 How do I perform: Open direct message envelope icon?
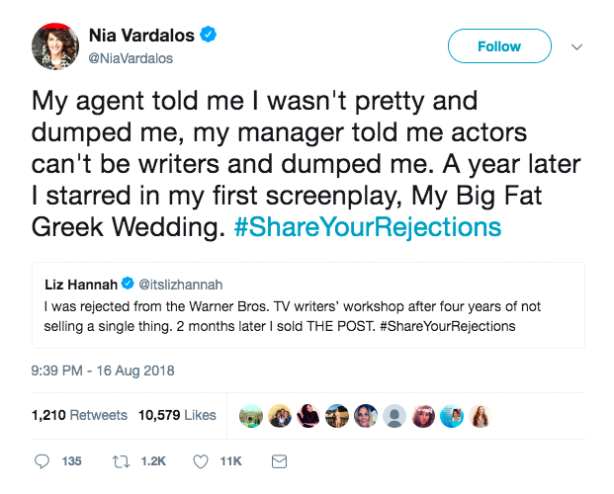pos(279,461)
